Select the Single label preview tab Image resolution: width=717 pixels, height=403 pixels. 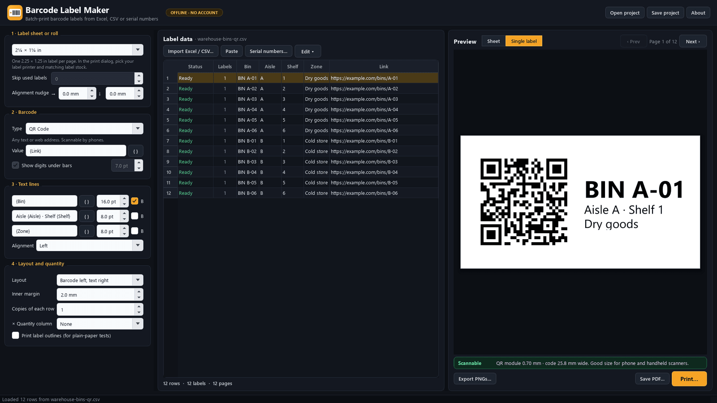(x=524, y=41)
